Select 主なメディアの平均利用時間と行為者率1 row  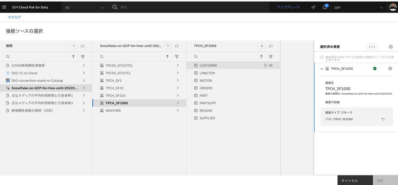pyautogui.click(x=46, y=95)
